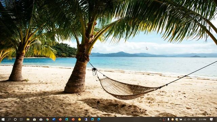Open Task View from the taskbar

click(21, 119)
